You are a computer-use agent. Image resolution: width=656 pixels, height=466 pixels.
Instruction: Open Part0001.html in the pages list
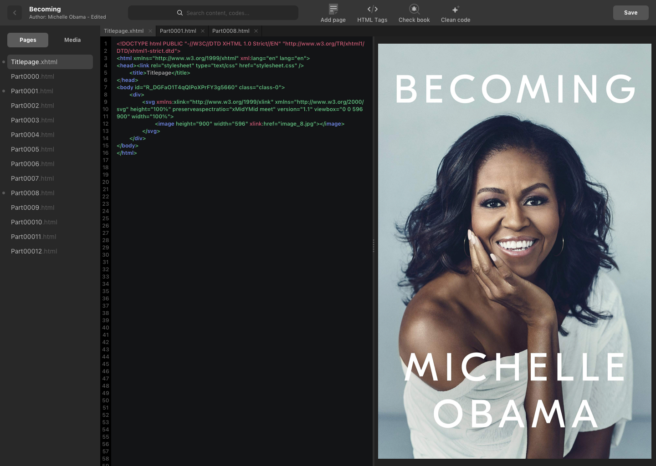pyautogui.click(x=50, y=91)
